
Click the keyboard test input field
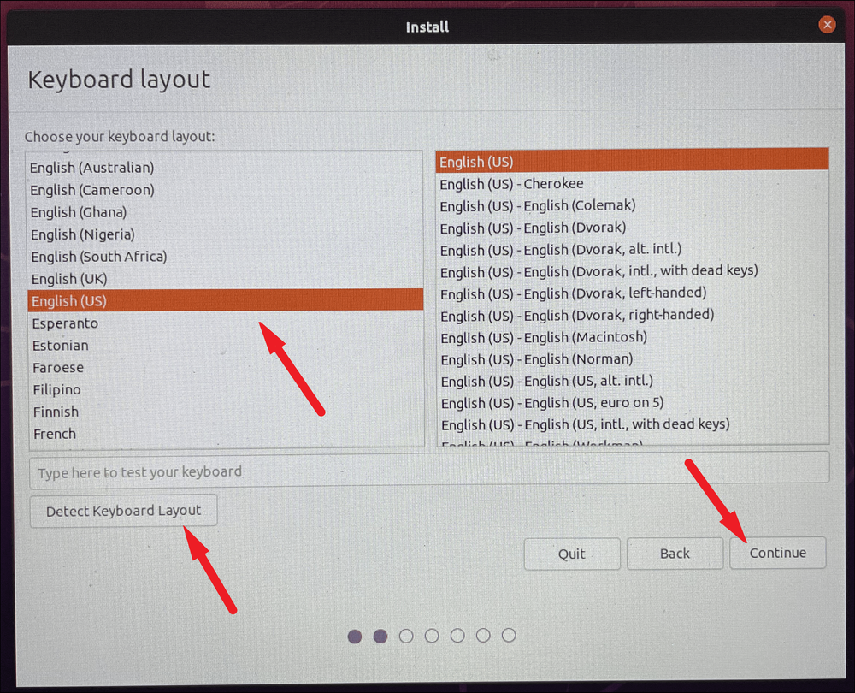[x=429, y=471]
